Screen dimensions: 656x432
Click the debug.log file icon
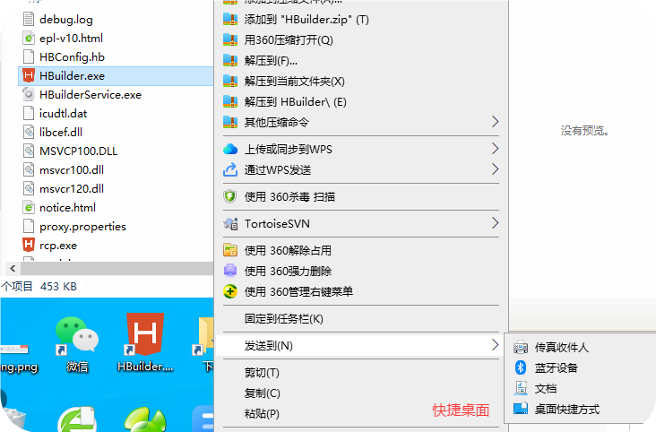29,19
